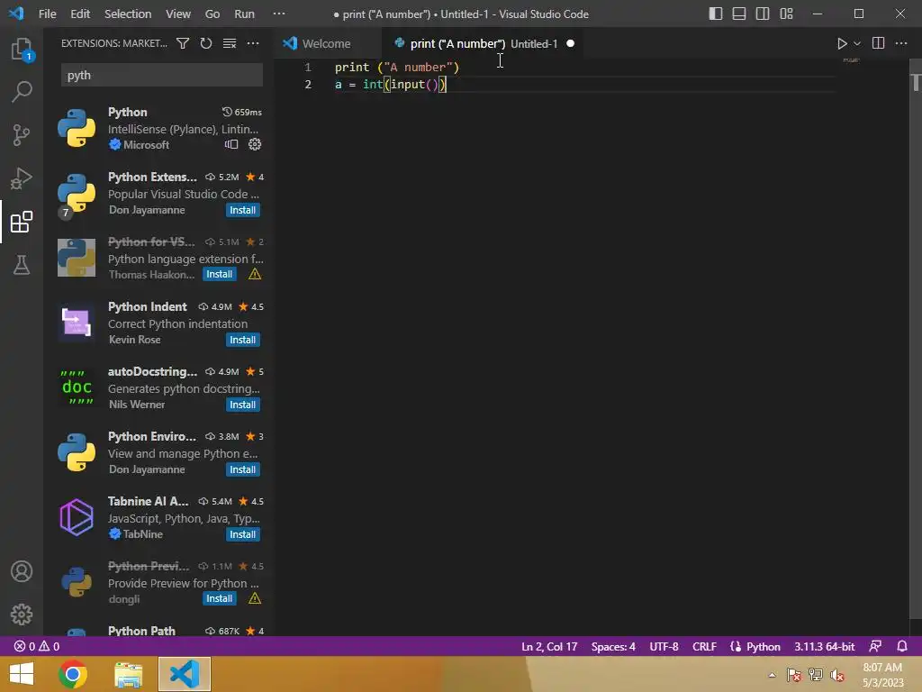Open notifications bell in status bar
Image resolution: width=922 pixels, height=692 pixels.
(x=902, y=646)
